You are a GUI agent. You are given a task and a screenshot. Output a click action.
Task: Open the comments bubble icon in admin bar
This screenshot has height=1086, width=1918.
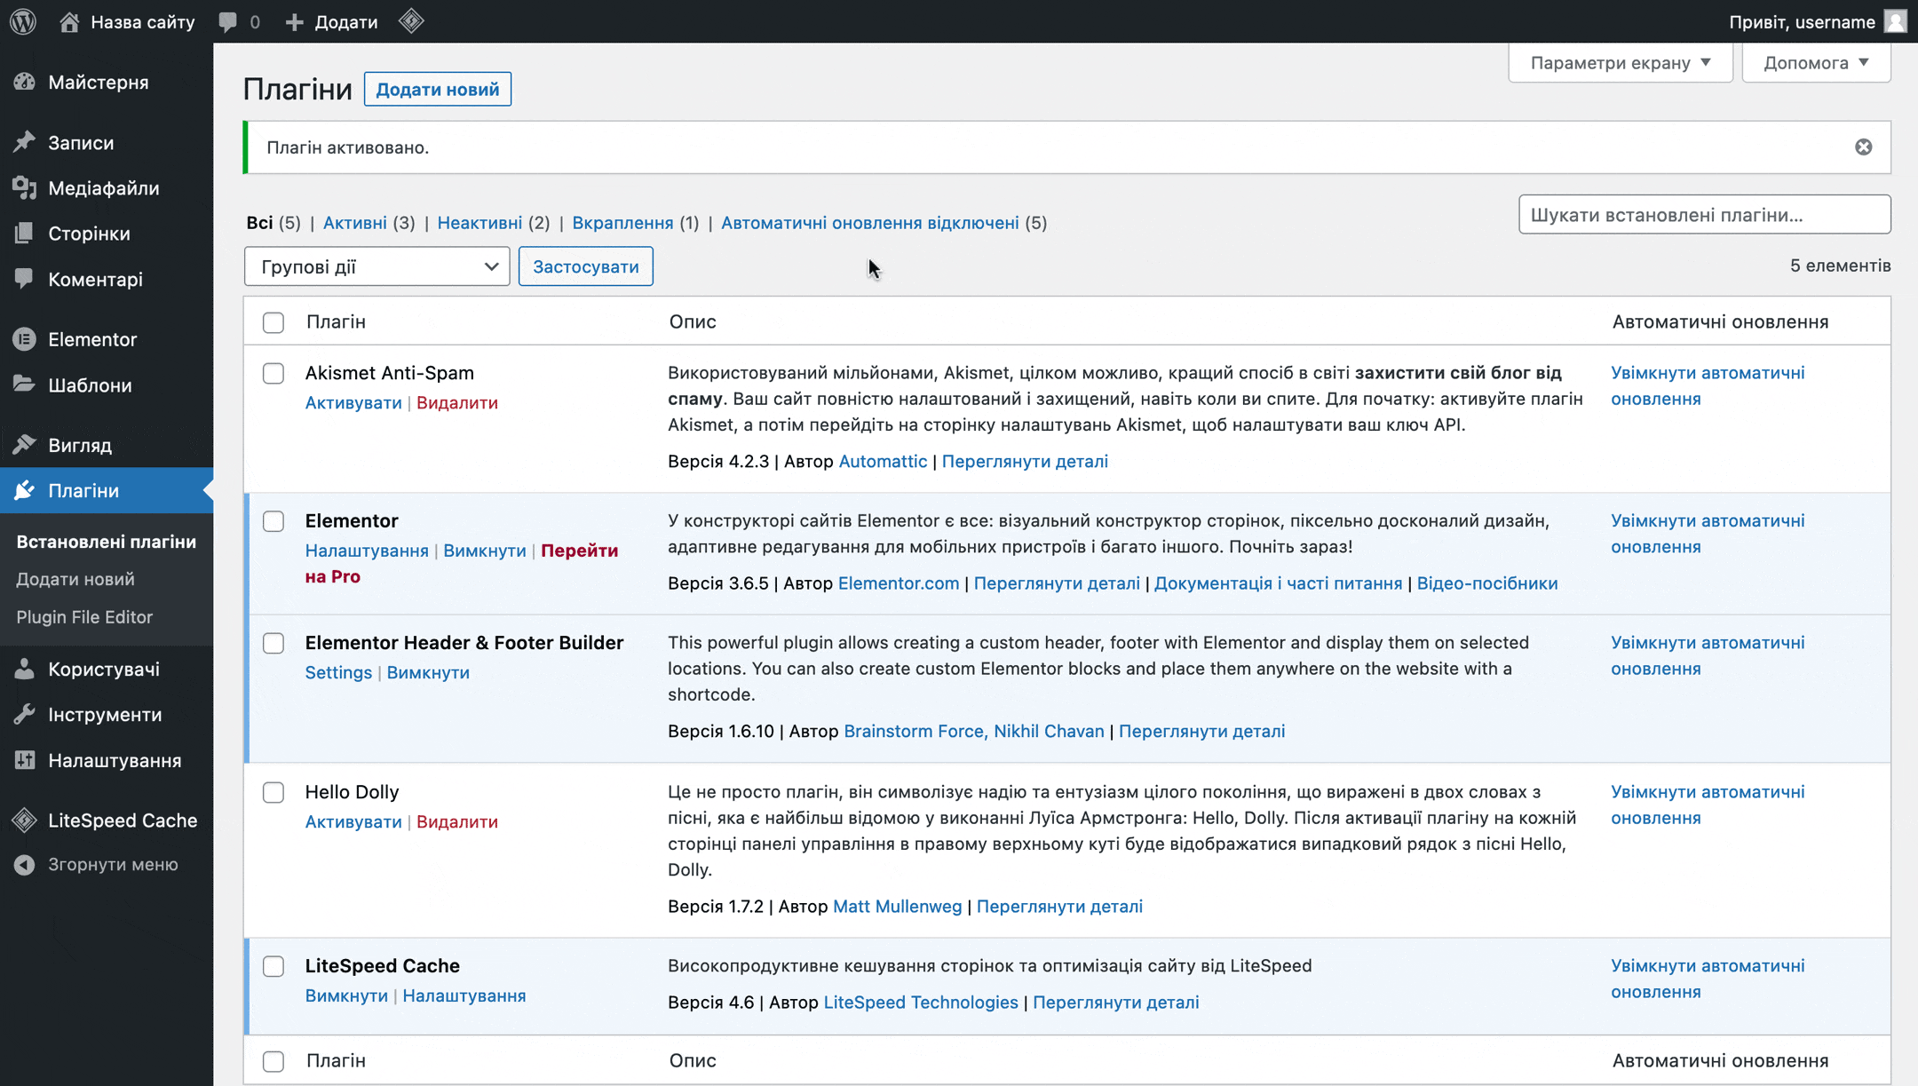[x=228, y=22]
